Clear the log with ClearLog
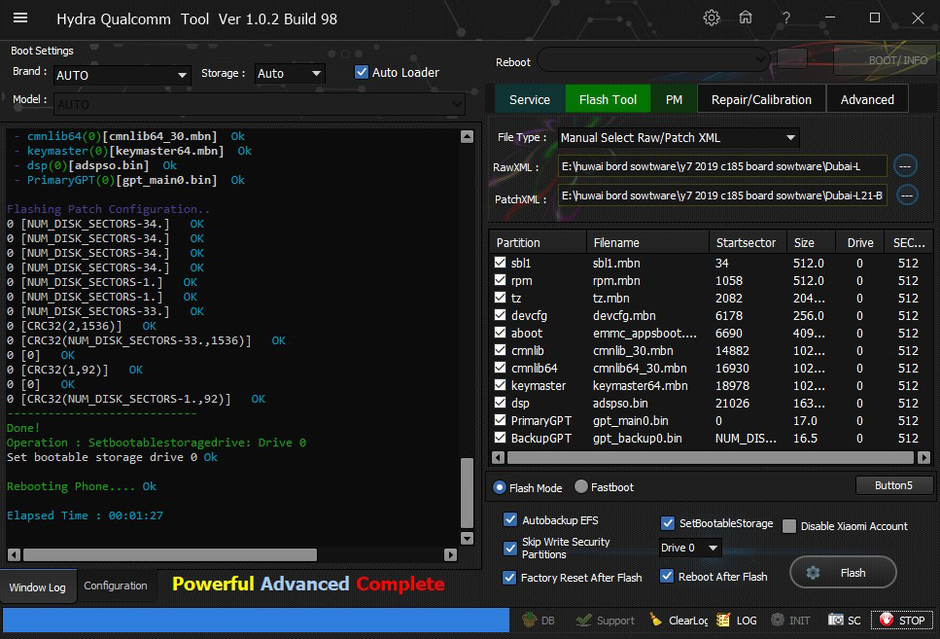The height and width of the screenshot is (639, 940). click(x=679, y=620)
